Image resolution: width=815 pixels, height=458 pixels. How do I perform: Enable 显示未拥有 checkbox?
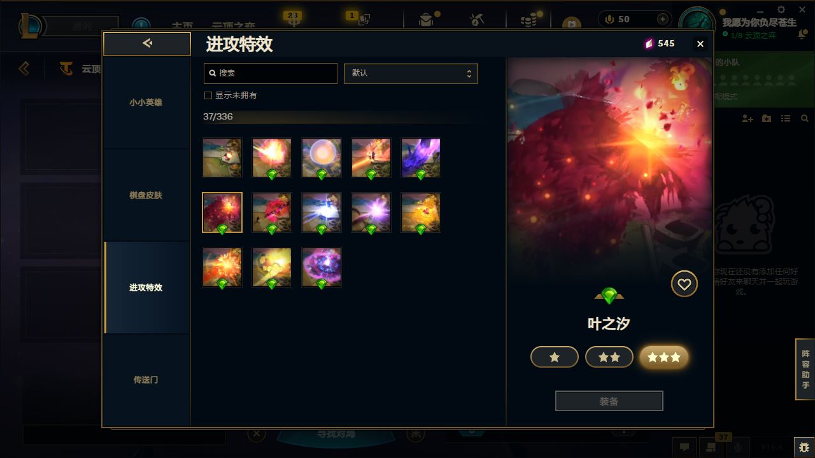pyautogui.click(x=208, y=95)
